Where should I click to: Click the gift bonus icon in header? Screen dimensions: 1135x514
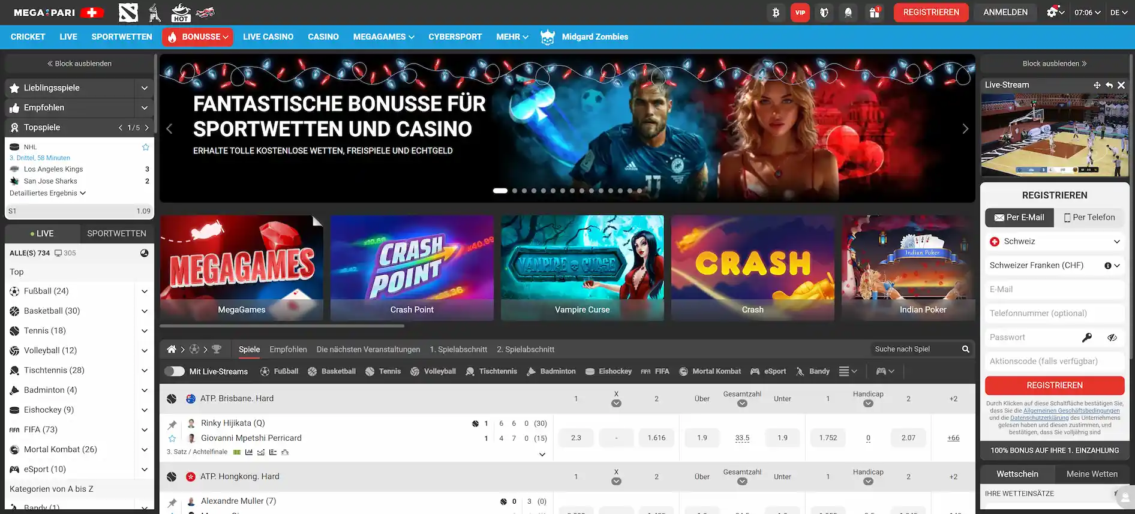click(874, 13)
